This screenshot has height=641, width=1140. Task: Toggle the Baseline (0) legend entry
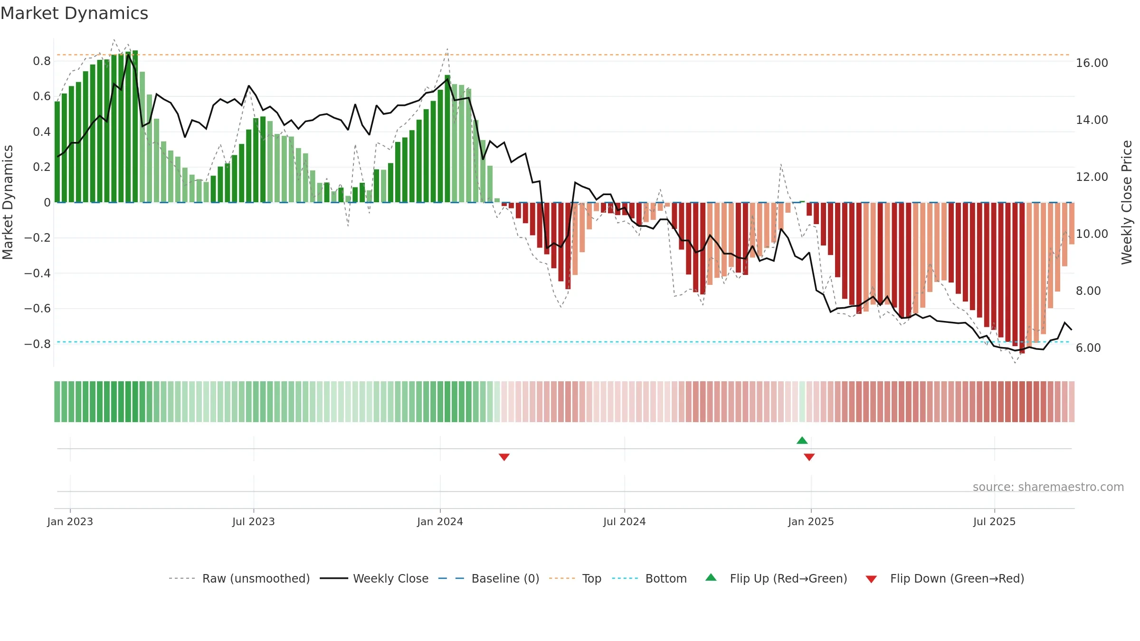point(489,578)
